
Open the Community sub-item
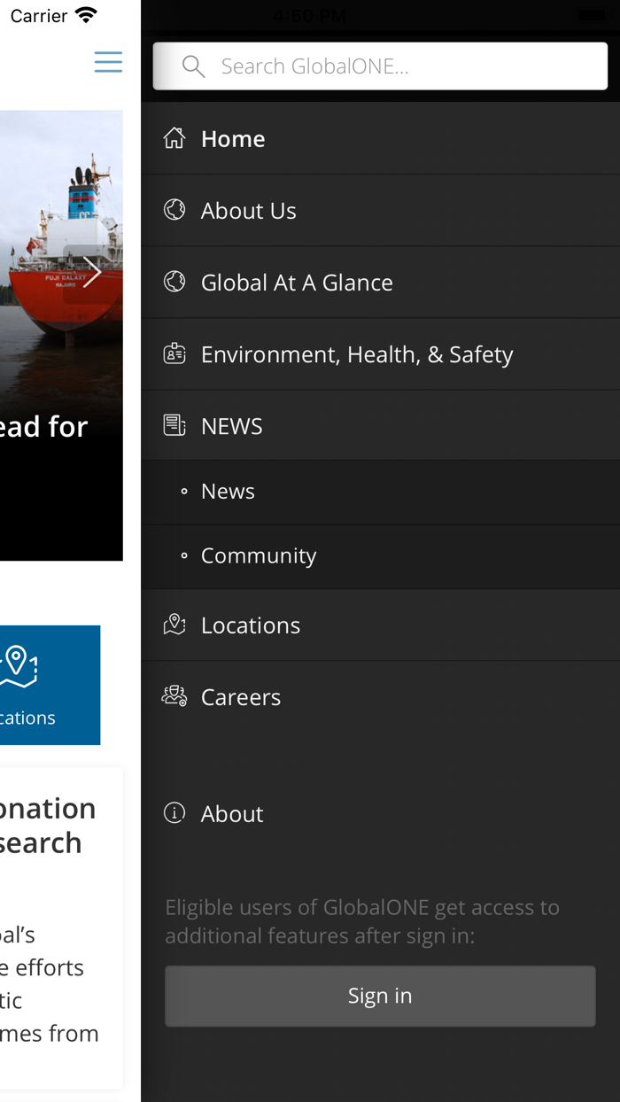point(259,555)
